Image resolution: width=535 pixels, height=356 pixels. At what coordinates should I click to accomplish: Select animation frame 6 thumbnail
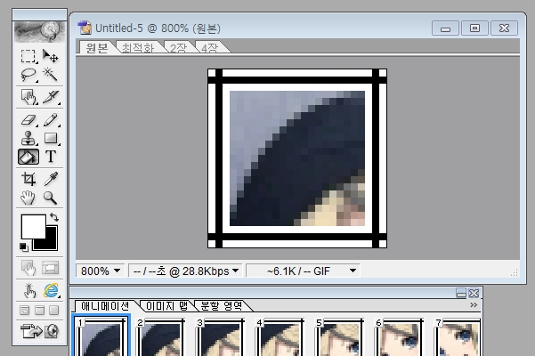point(399,337)
